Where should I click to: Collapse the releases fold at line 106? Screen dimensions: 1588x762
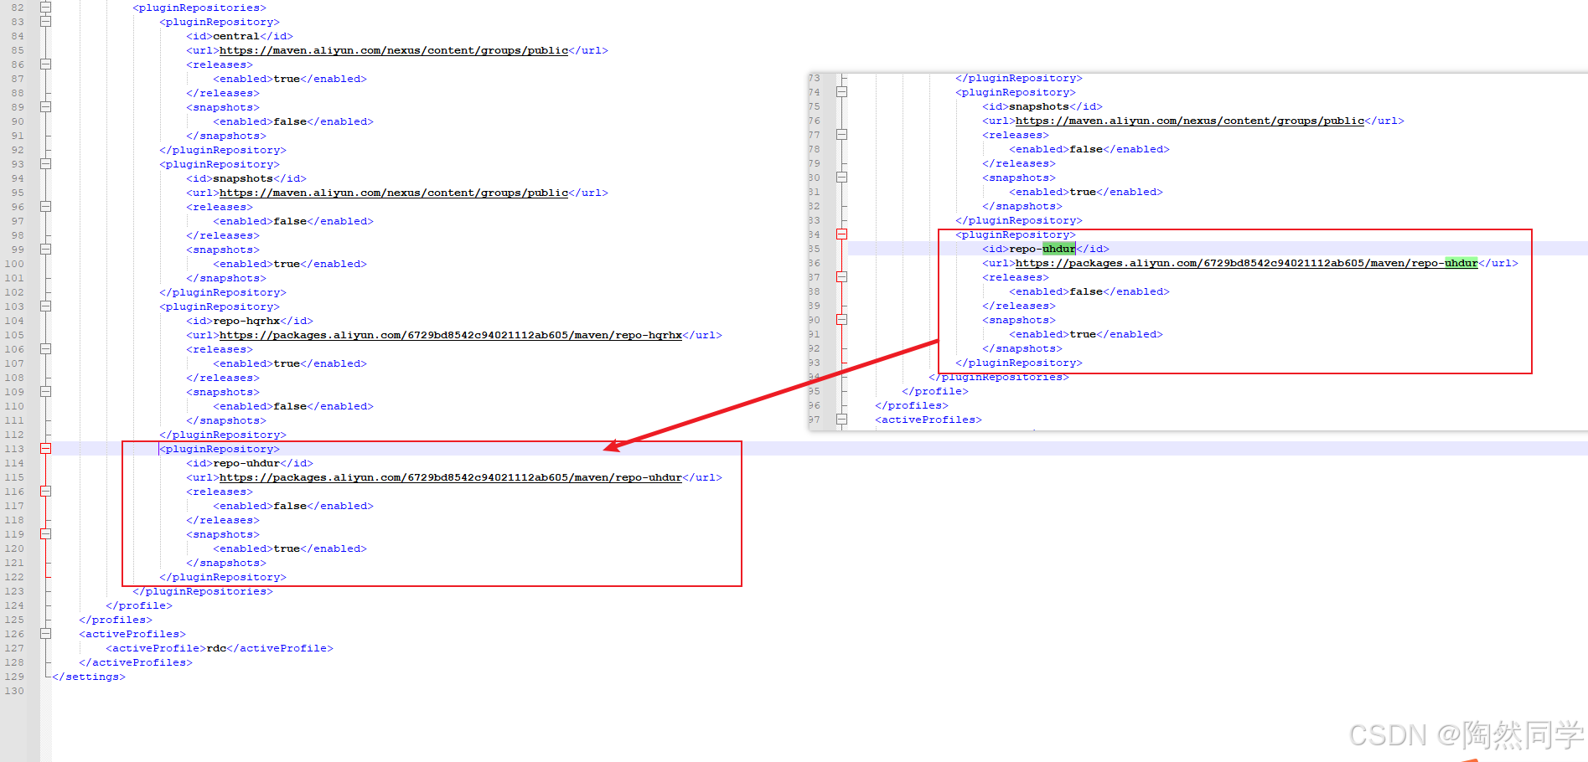point(46,349)
